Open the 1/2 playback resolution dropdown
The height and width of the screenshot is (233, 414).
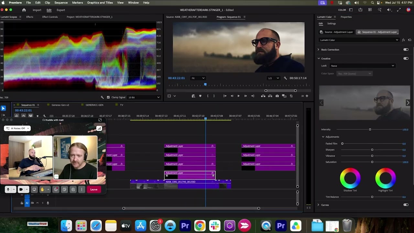[273, 78]
